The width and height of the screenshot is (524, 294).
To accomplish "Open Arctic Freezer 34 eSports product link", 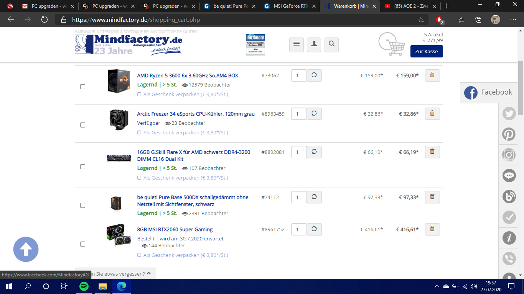I will [x=196, y=114].
